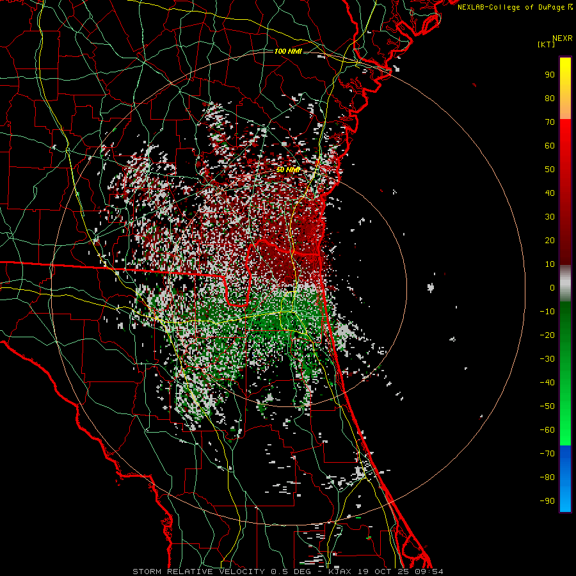Click the 09:54 timestamp in the caption

point(429,572)
